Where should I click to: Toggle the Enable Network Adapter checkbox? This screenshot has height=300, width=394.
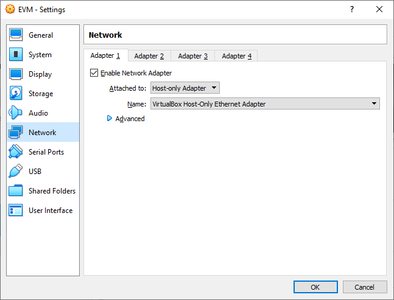point(94,73)
